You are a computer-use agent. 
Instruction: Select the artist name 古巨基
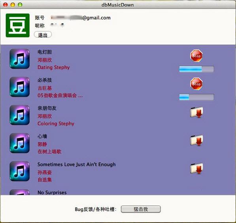click(x=45, y=88)
